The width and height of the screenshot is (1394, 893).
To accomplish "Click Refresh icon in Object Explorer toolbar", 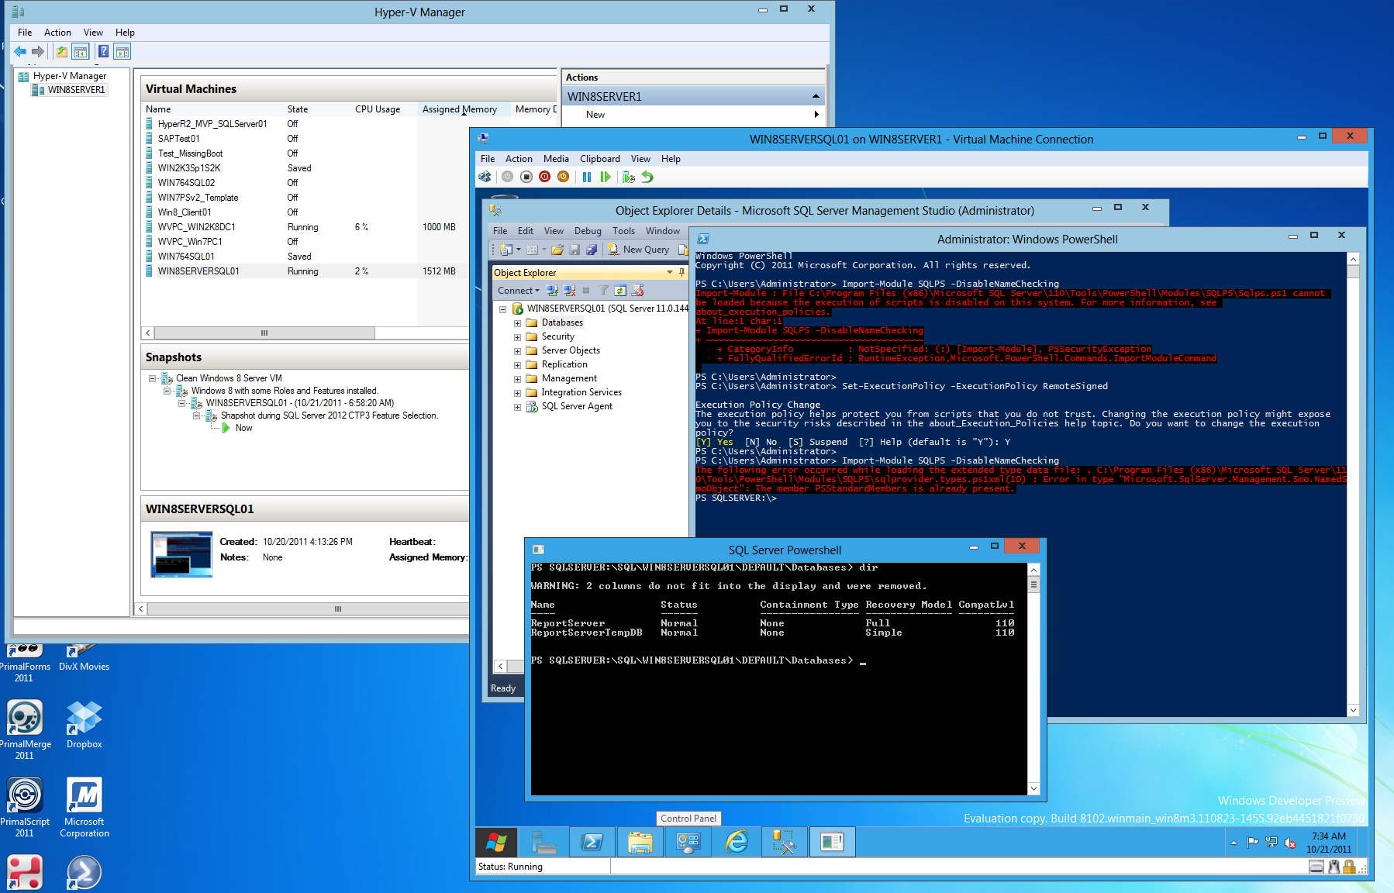I will (x=620, y=291).
